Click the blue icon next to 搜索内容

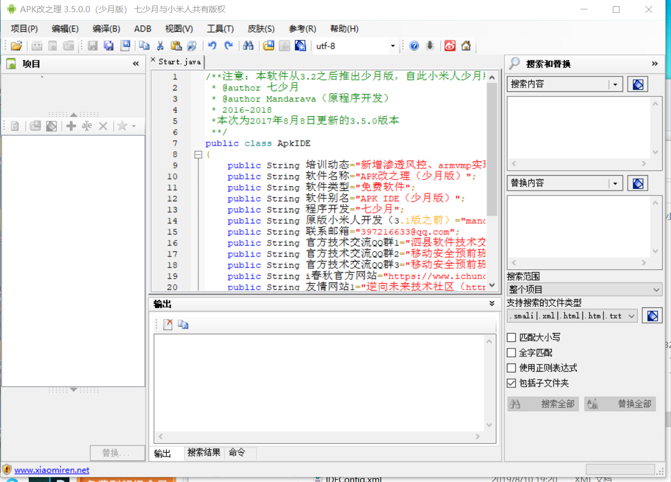coord(638,84)
